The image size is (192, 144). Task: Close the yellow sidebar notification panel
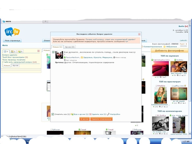tap(38, 51)
